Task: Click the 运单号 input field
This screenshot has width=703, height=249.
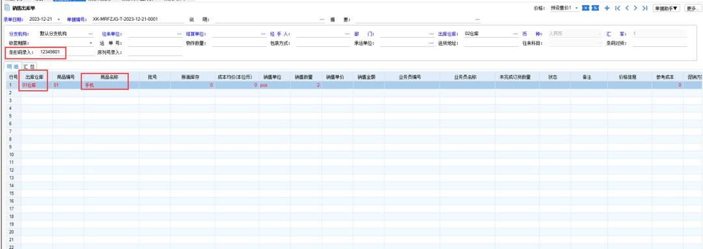Action: [155, 44]
